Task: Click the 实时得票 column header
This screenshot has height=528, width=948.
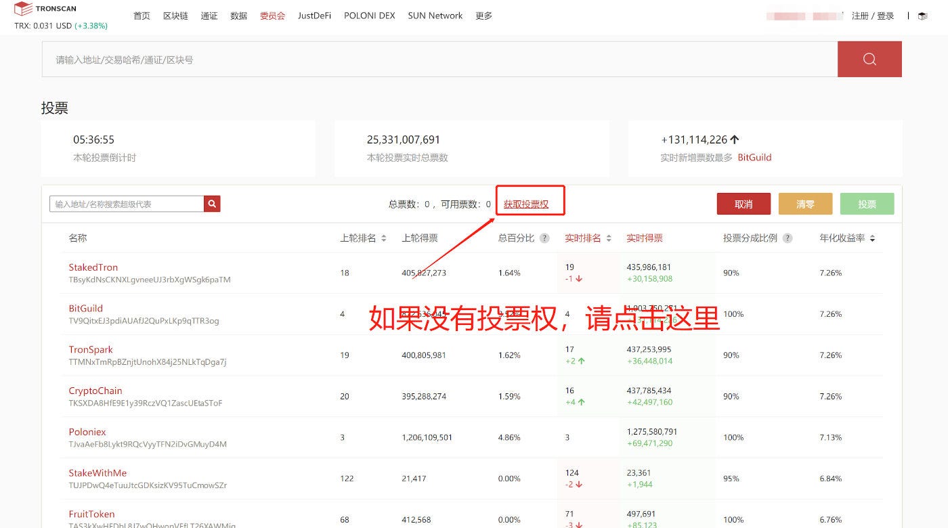Action: click(645, 238)
